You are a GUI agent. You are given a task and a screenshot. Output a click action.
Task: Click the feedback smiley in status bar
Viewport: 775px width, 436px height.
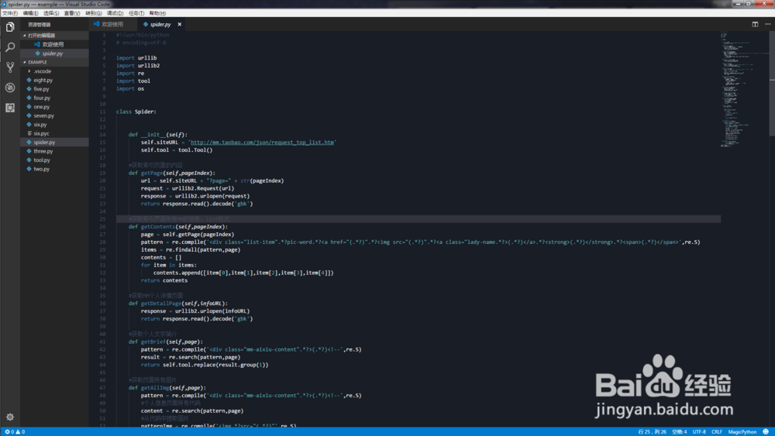tap(766, 431)
